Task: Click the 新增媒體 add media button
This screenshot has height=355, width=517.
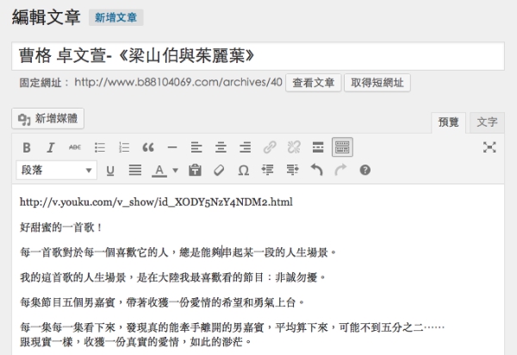Action: 47,118
